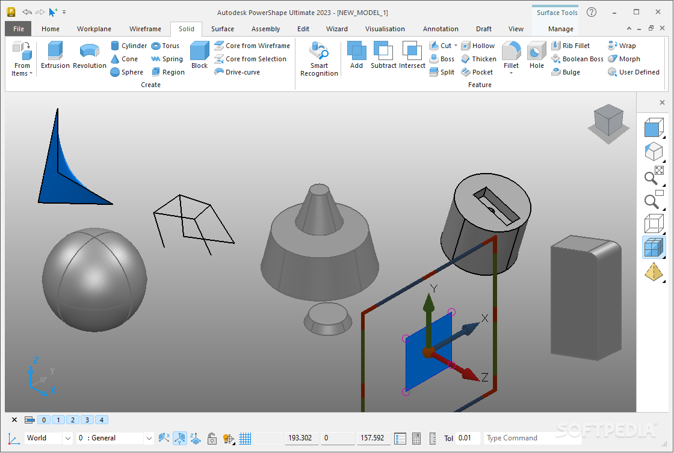
Task: Click the X coordinate field 193.302
Action: point(301,438)
